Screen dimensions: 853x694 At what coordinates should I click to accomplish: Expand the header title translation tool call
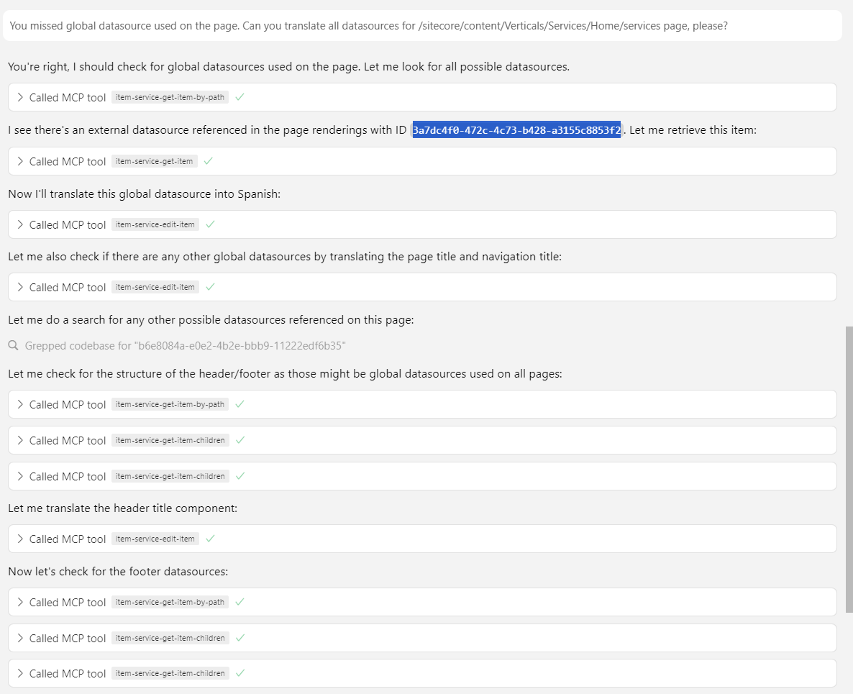point(19,538)
